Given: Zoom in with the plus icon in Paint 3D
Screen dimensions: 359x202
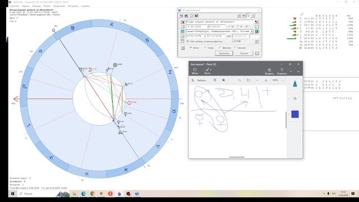Looking at the screenshot, I should [266, 80].
